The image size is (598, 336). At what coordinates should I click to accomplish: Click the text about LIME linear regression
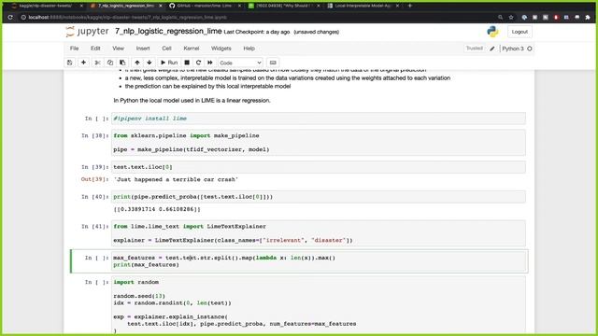pos(192,101)
